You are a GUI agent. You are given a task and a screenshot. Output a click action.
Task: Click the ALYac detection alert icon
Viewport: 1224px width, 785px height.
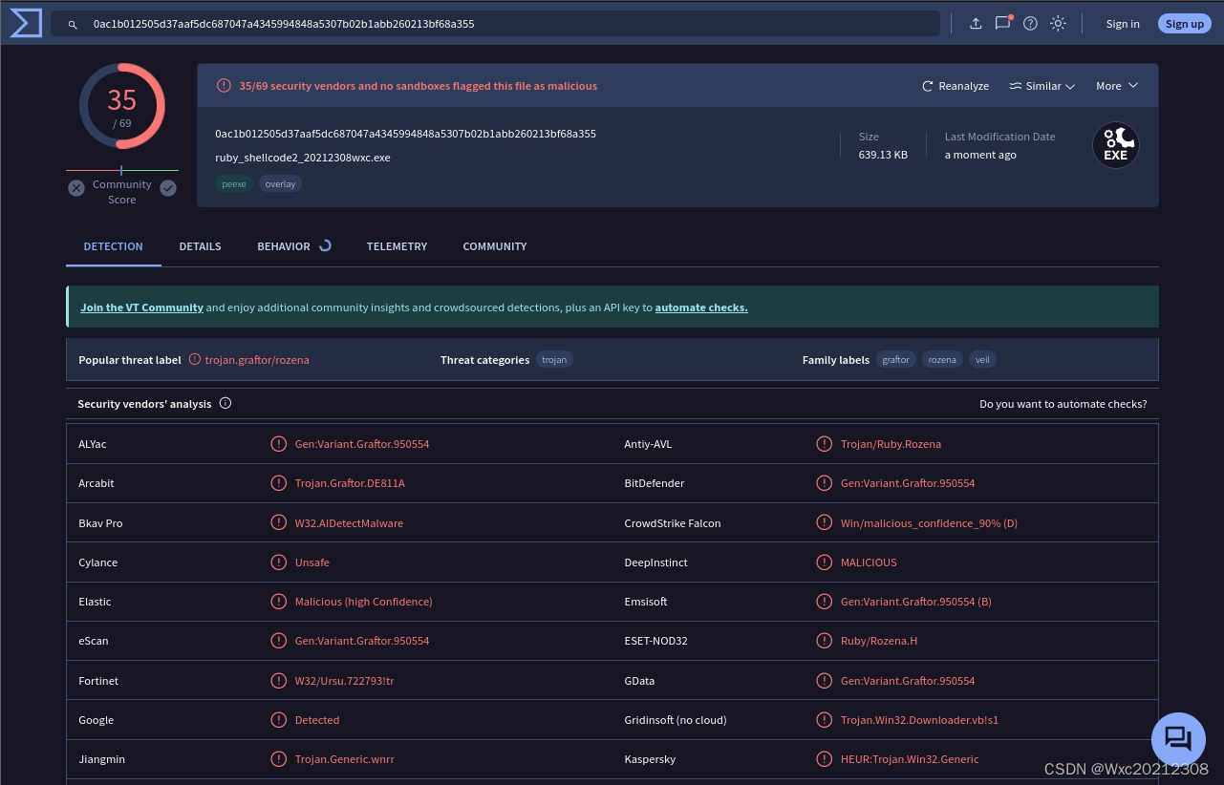pyautogui.click(x=278, y=444)
